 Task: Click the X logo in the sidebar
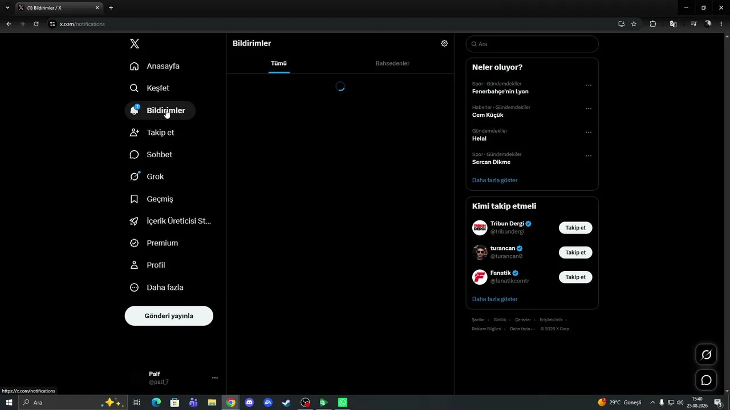click(x=134, y=44)
